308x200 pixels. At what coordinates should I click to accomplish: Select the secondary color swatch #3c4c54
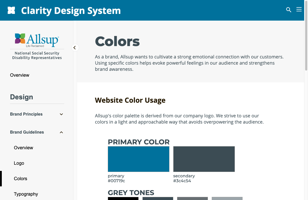(x=204, y=159)
